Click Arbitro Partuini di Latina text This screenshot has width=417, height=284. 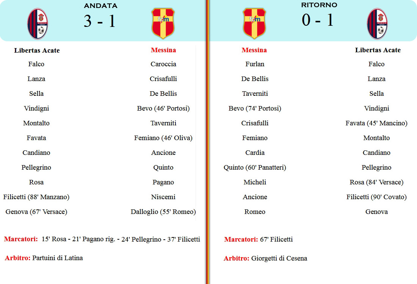point(44,258)
